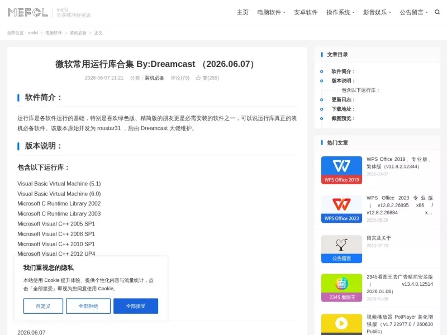Screen dimensions: 447x335
Task: Go to 主页 in the navigation
Action: pyautogui.click(x=242, y=12)
